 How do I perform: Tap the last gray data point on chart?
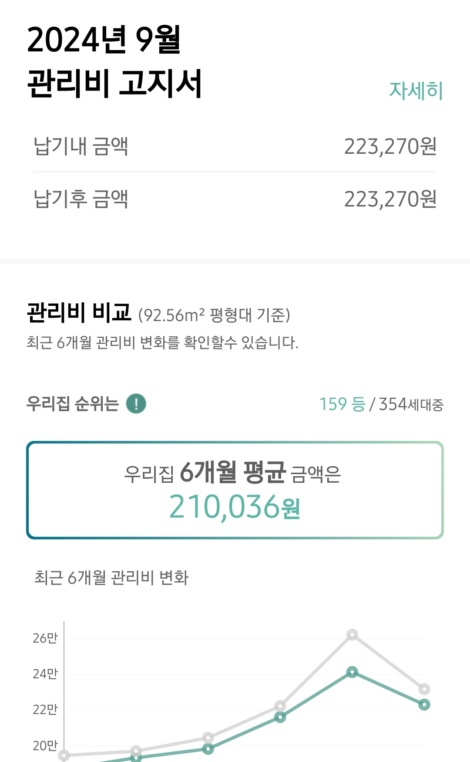click(x=424, y=689)
